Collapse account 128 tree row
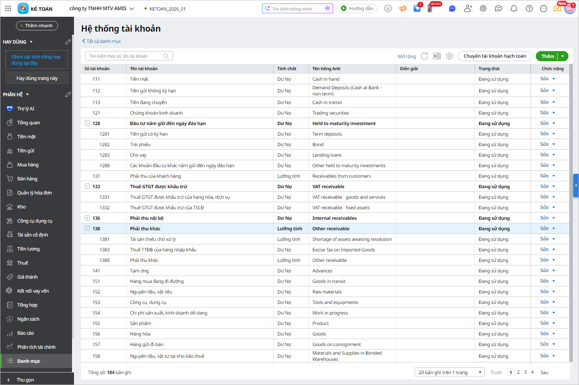579x385 pixels. coord(87,123)
